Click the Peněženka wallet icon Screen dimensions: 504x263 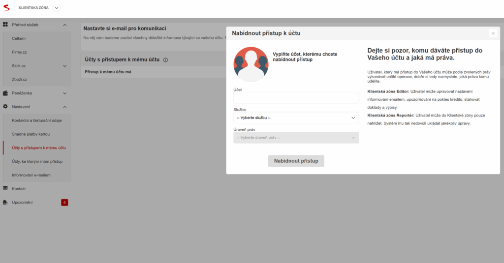[5, 93]
